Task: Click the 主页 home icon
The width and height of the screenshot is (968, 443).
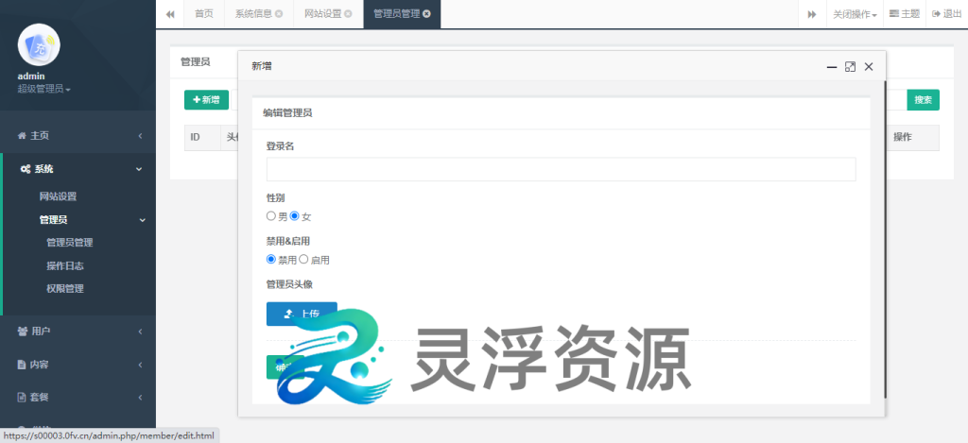Action: pyautogui.click(x=23, y=135)
